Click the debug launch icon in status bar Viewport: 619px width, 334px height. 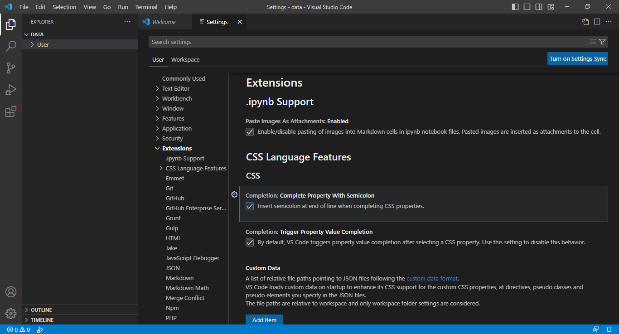point(40,329)
